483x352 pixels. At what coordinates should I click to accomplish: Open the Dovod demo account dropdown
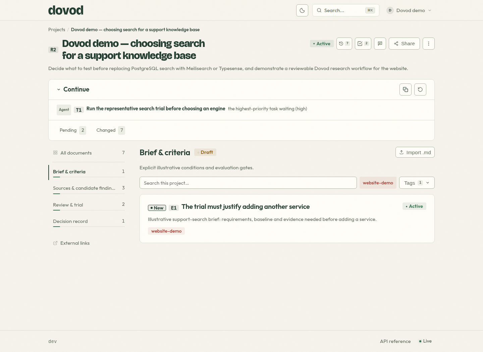coord(409,10)
